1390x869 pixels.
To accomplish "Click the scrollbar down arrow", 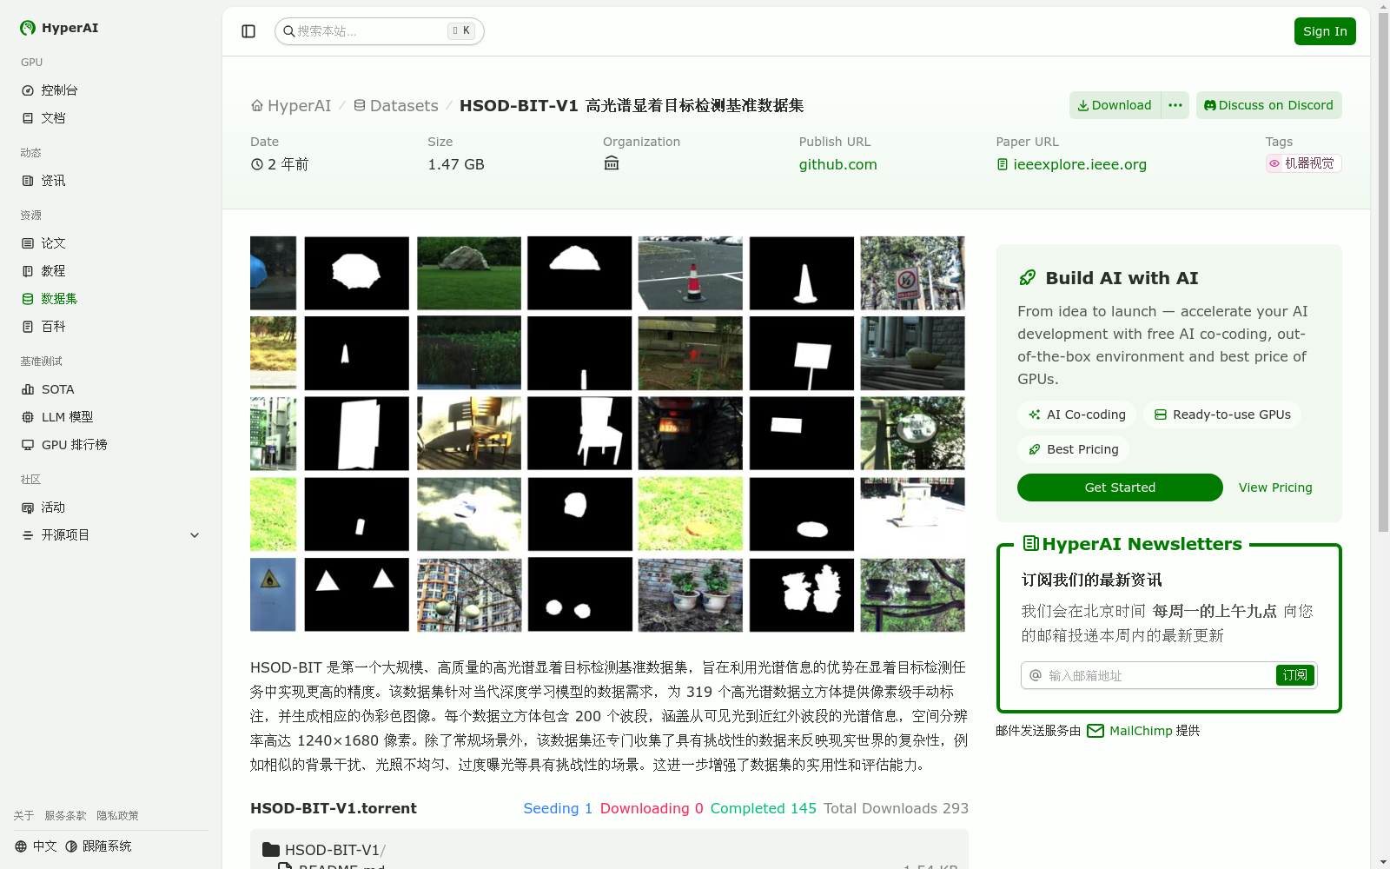I will tap(1383, 862).
